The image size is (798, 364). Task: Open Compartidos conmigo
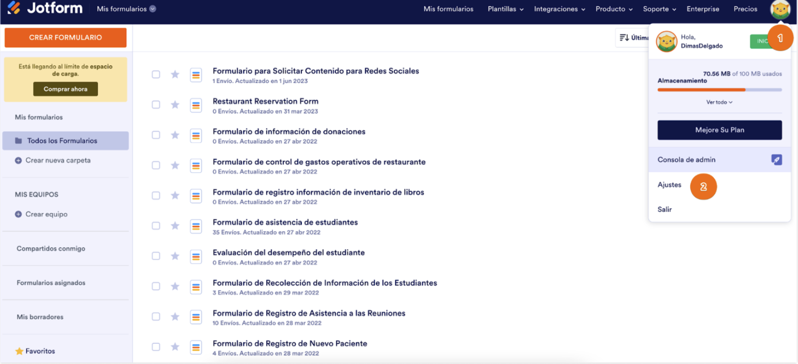tap(51, 249)
